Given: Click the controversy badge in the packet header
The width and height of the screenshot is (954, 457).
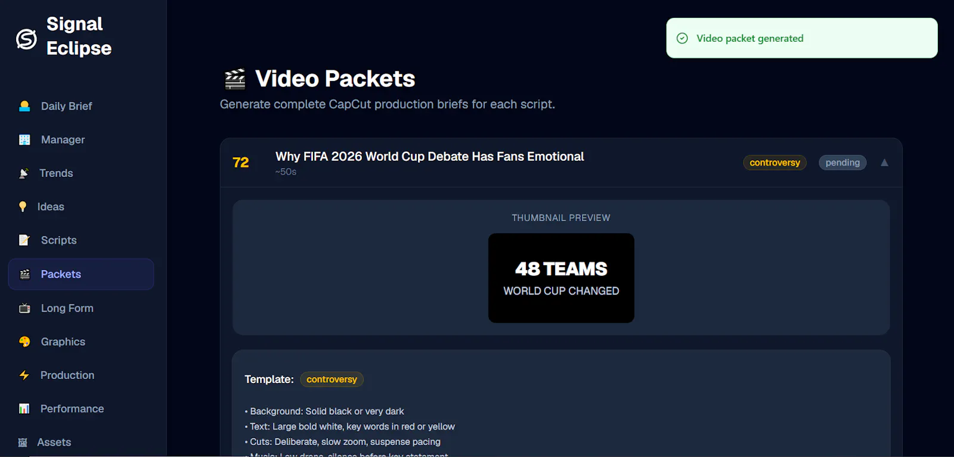Looking at the screenshot, I should coord(775,163).
